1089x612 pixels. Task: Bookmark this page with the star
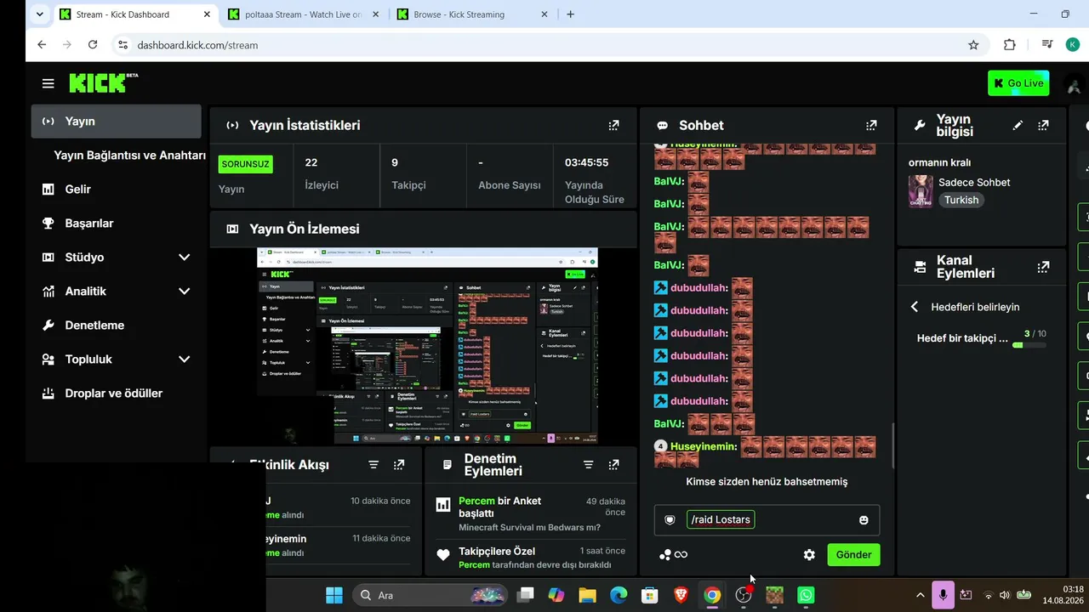[x=973, y=45]
